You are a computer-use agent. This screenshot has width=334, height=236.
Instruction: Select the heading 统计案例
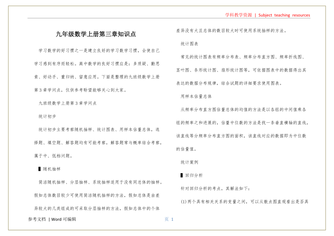point(190,162)
